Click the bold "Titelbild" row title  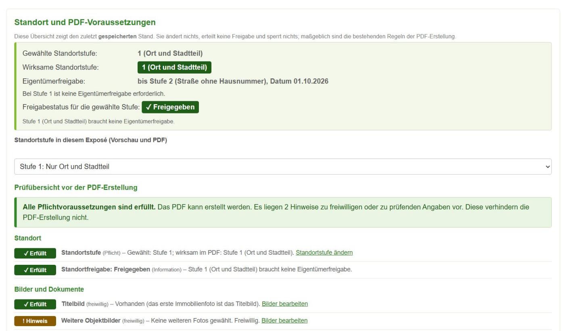[73, 304]
